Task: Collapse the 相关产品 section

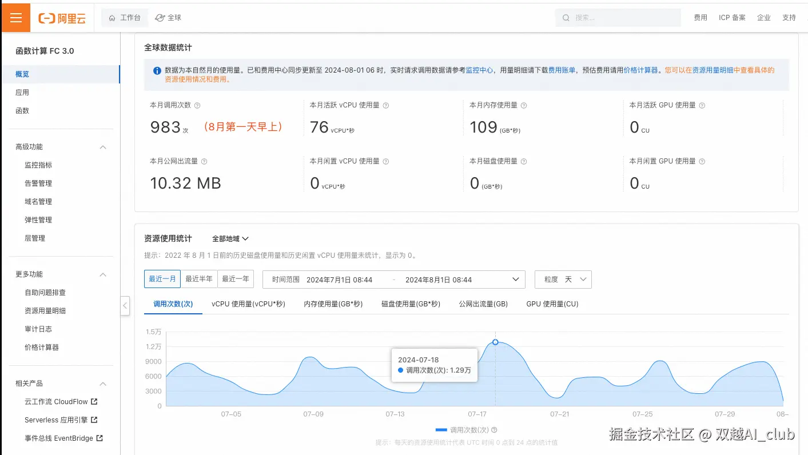Action: coord(103,384)
